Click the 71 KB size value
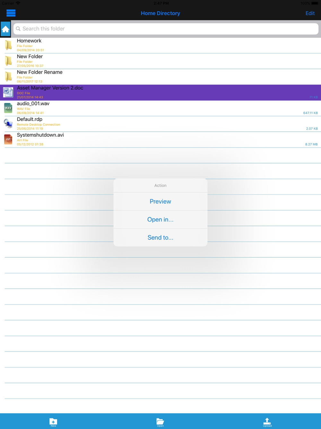 [x=314, y=97]
